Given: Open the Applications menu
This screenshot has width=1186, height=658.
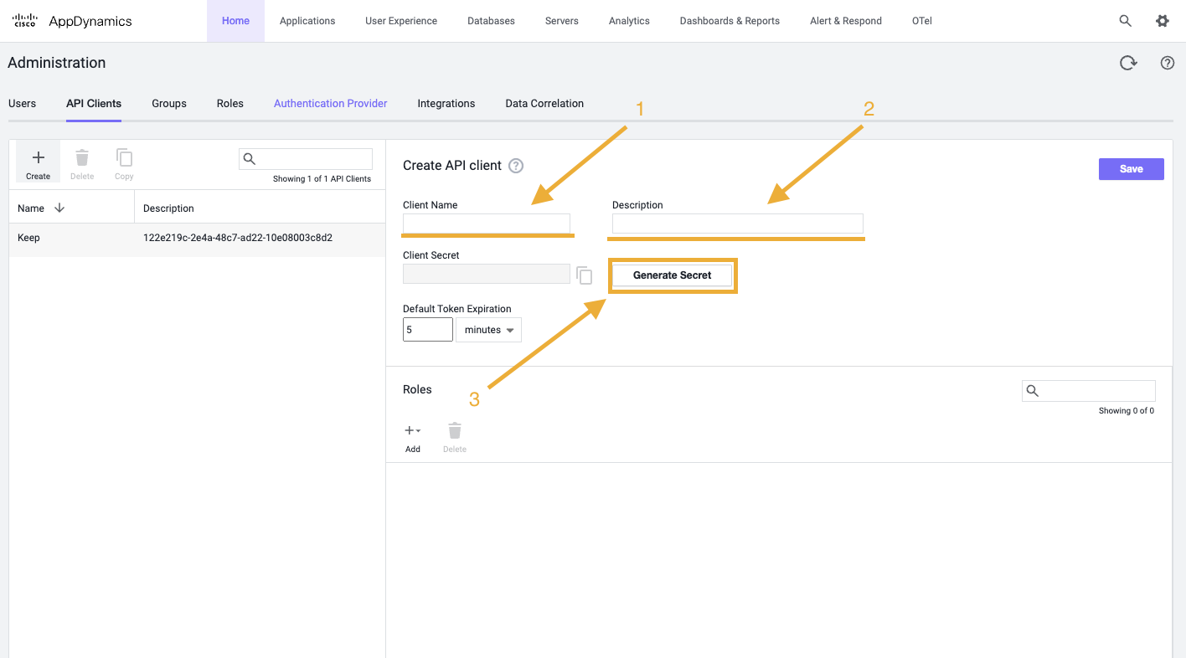Looking at the screenshot, I should tap(307, 21).
